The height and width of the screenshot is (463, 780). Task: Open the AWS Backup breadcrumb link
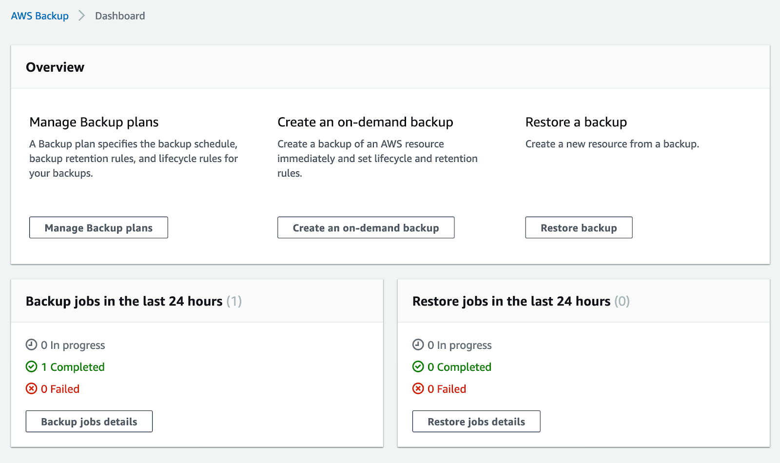40,16
